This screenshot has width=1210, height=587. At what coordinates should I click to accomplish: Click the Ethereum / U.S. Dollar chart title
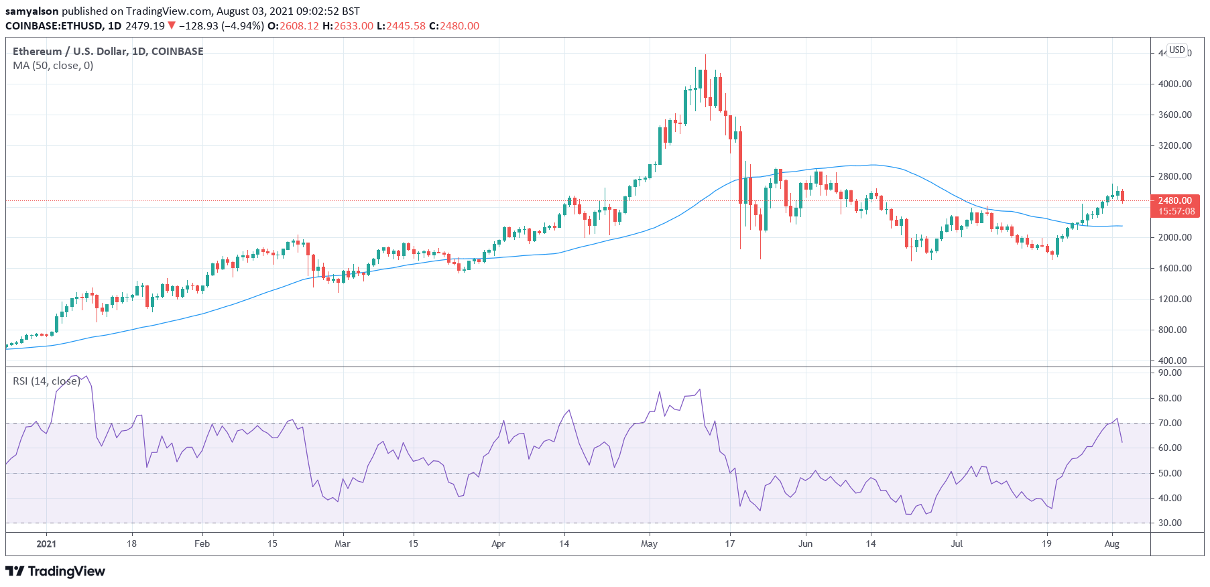108,51
